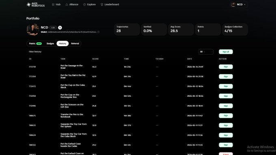This screenshot has height=155, width=276.
Task: Click the NCD avatar in the top bar
Action: click(x=233, y=4)
